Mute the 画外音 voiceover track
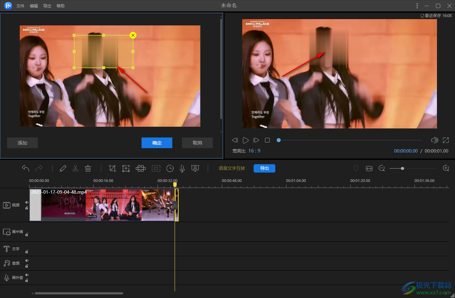This screenshot has width=455, height=298. 27,275
